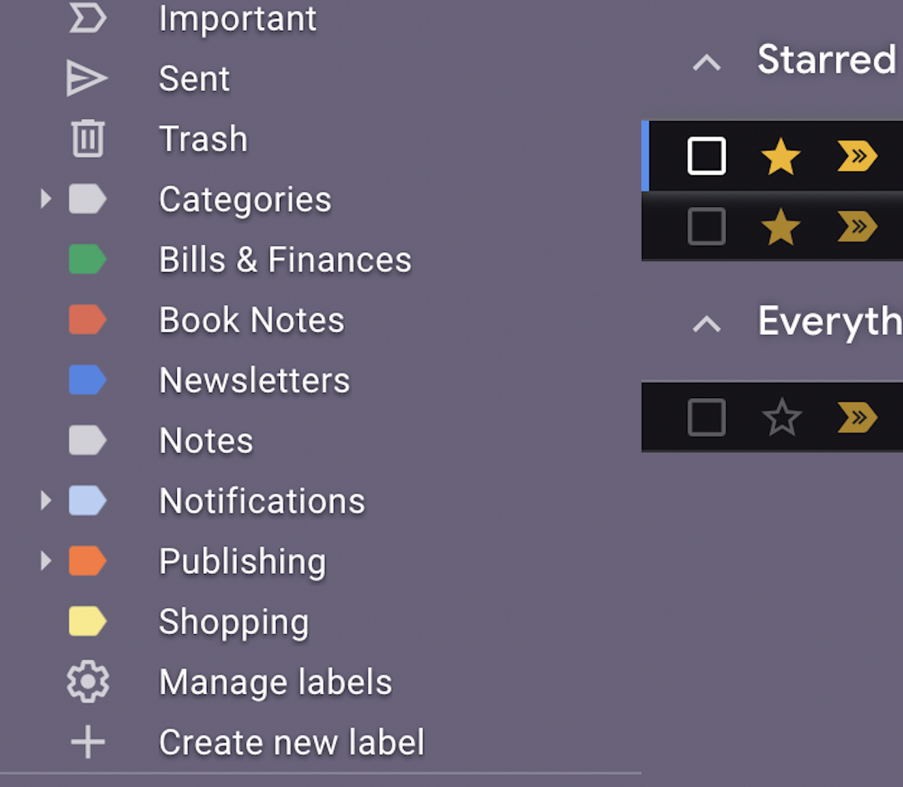Collapse the Starred section
The image size is (903, 787).
click(x=707, y=62)
